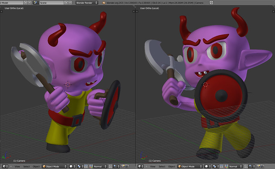Open Normal orientation dropdown in right viewport
The width and height of the screenshot is (275, 169).
coord(236,166)
